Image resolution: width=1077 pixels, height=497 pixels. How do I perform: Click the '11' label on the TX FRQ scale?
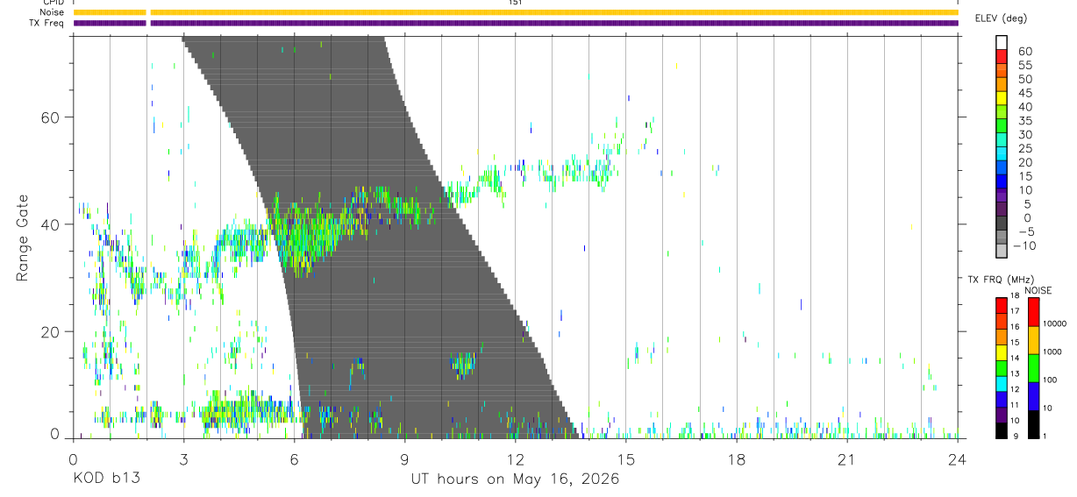1014,405
